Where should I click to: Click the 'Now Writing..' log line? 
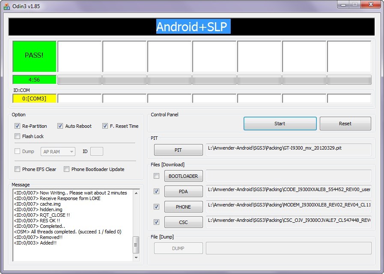[x=71, y=193]
